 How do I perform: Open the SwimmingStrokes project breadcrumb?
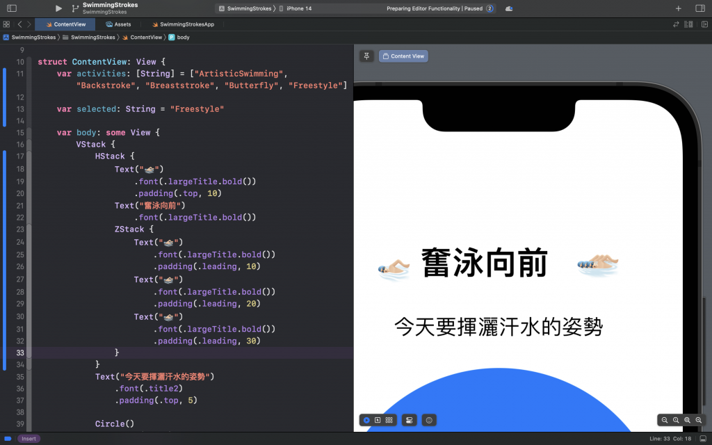29,38
